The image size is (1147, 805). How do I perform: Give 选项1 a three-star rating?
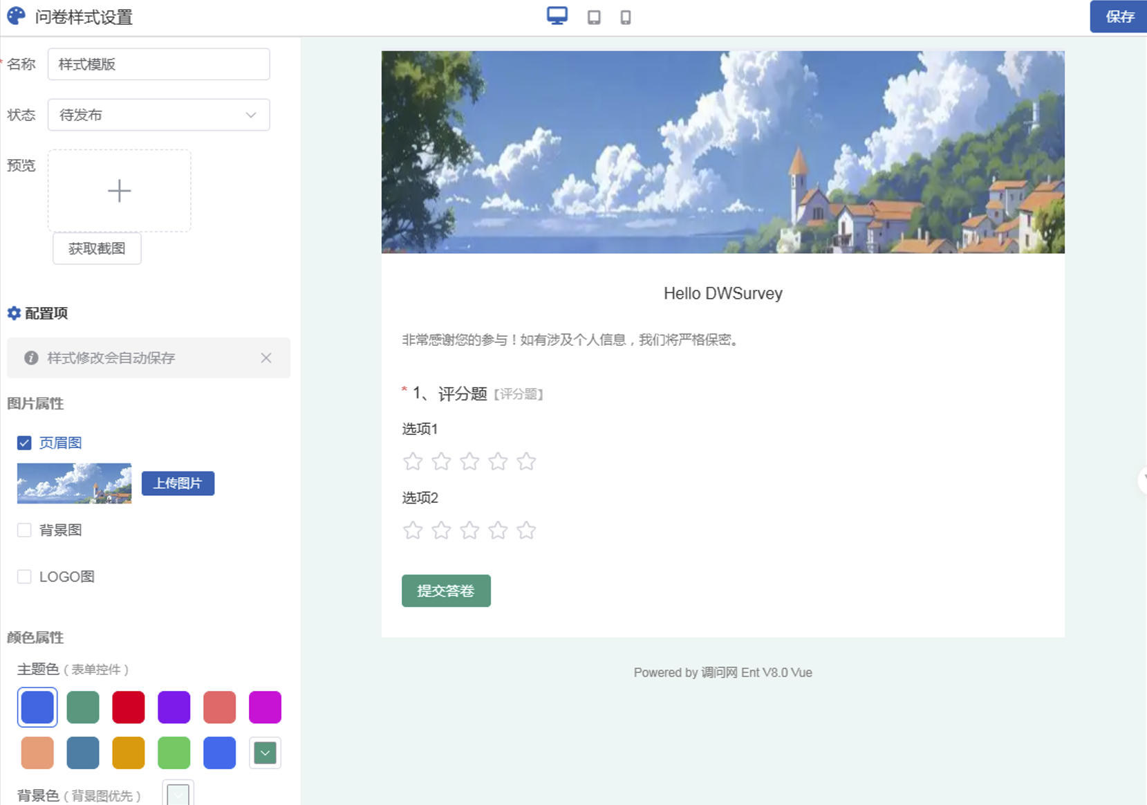point(469,461)
